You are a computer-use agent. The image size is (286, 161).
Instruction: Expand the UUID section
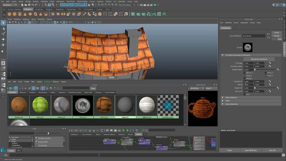251,101
